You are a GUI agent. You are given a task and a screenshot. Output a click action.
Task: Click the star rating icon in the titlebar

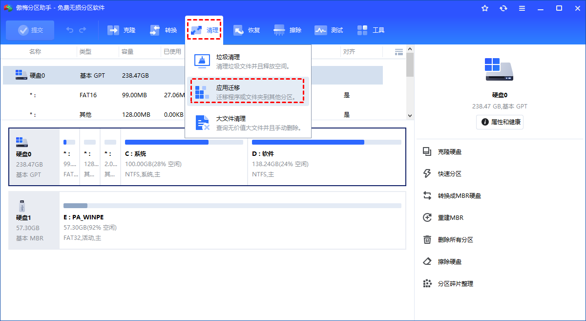(x=484, y=8)
